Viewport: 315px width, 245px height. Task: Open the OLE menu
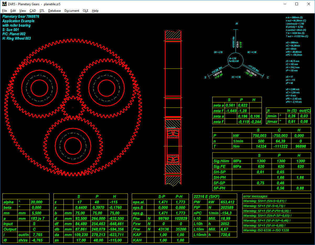click(85, 11)
